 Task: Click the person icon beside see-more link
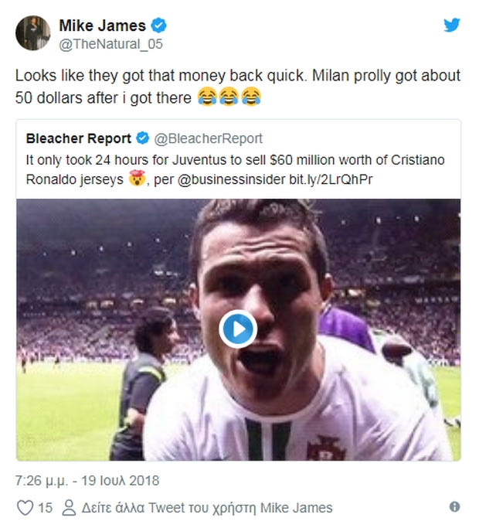coord(68,508)
